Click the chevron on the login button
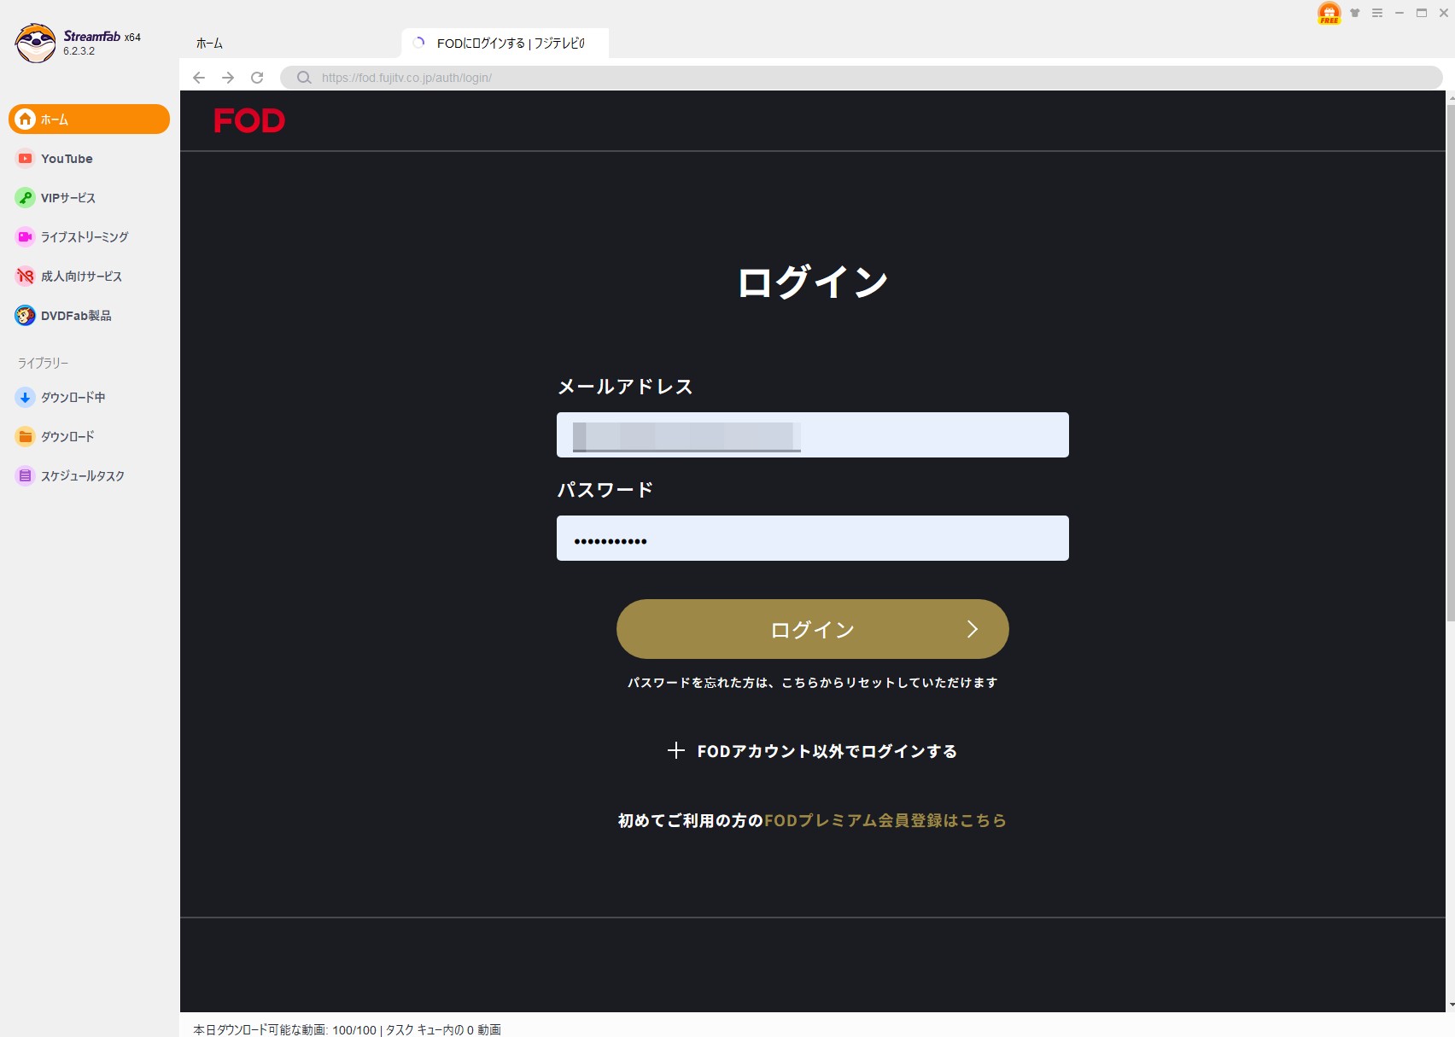 [973, 629]
